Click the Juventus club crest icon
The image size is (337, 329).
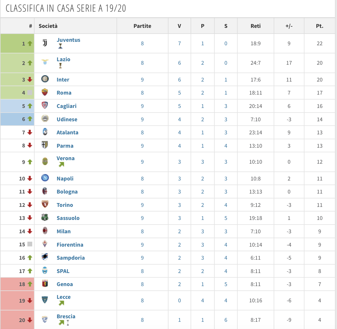point(45,43)
